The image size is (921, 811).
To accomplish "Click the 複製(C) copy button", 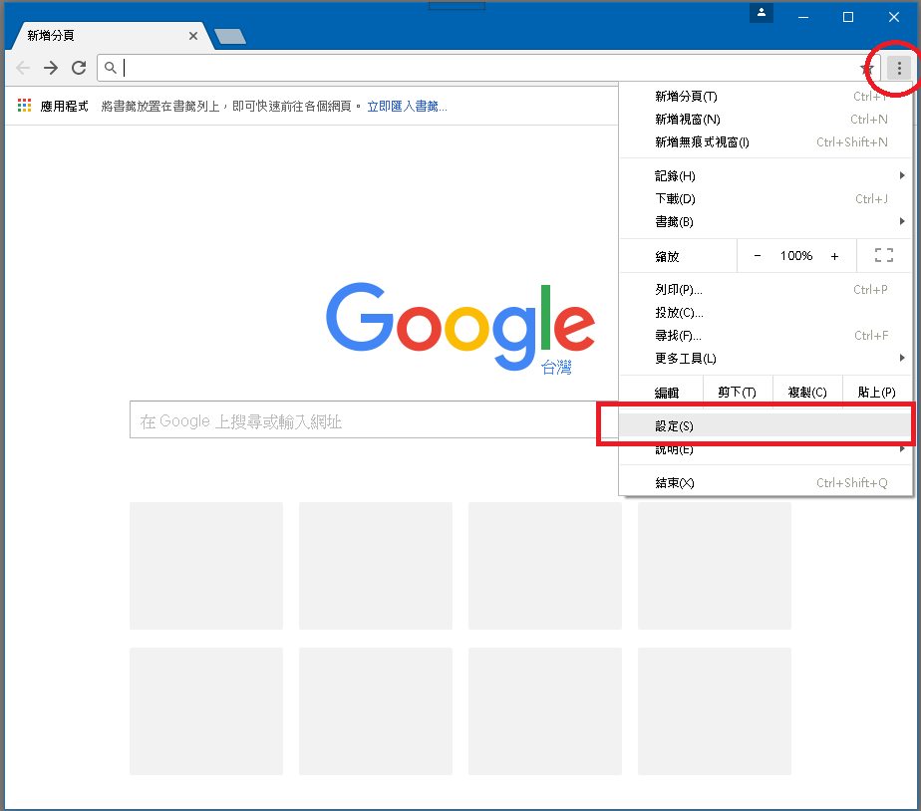I will tap(807, 393).
